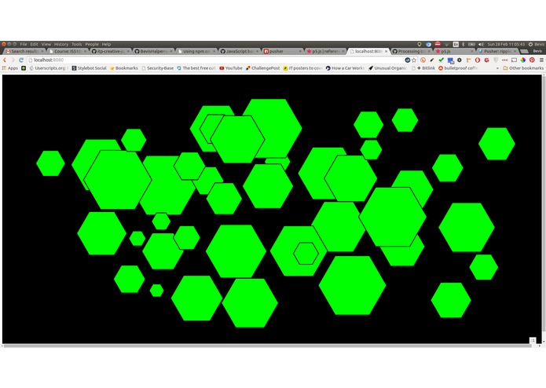The image size is (546, 388).
Task: Go back with the browser back arrow
Action: [x=5, y=60]
